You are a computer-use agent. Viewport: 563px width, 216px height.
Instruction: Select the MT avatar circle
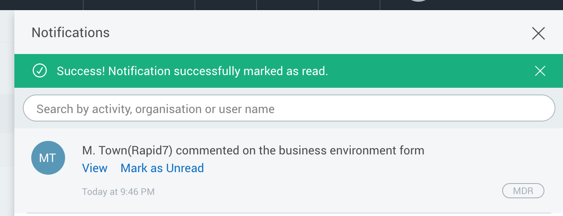coord(48,158)
